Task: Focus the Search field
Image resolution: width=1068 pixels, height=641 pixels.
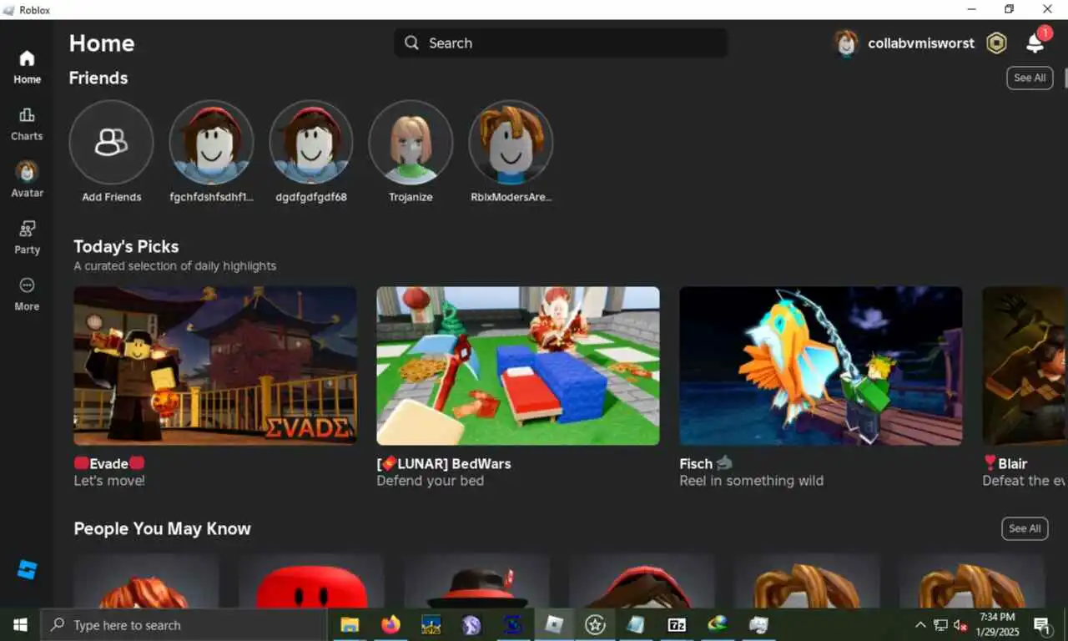Action: pos(561,43)
